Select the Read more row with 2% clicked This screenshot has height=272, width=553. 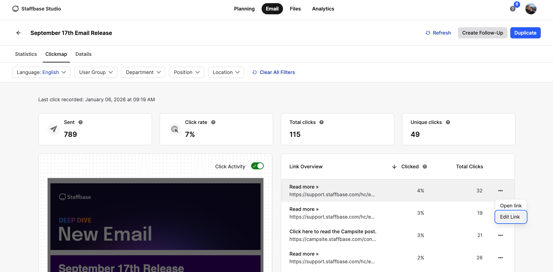tap(398, 258)
